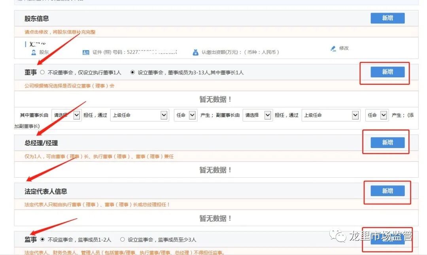Select the 不设董事会 radio option
427x255 pixels.
point(42,72)
